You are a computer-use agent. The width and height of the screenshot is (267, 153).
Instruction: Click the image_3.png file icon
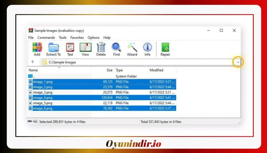click(30, 92)
